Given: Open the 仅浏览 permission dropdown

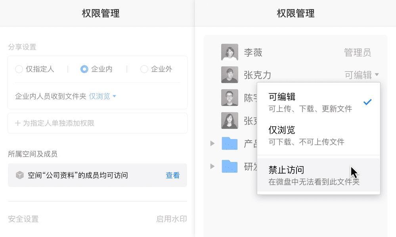Looking at the screenshot, I should click(x=102, y=96).
